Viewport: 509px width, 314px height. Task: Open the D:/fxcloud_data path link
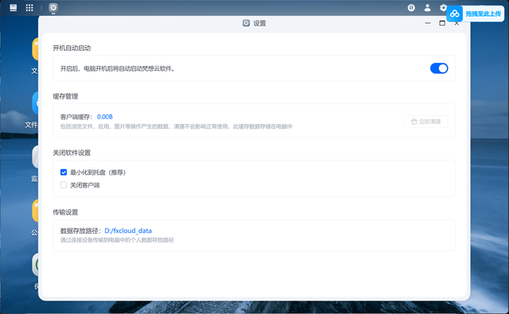[128, 231]
